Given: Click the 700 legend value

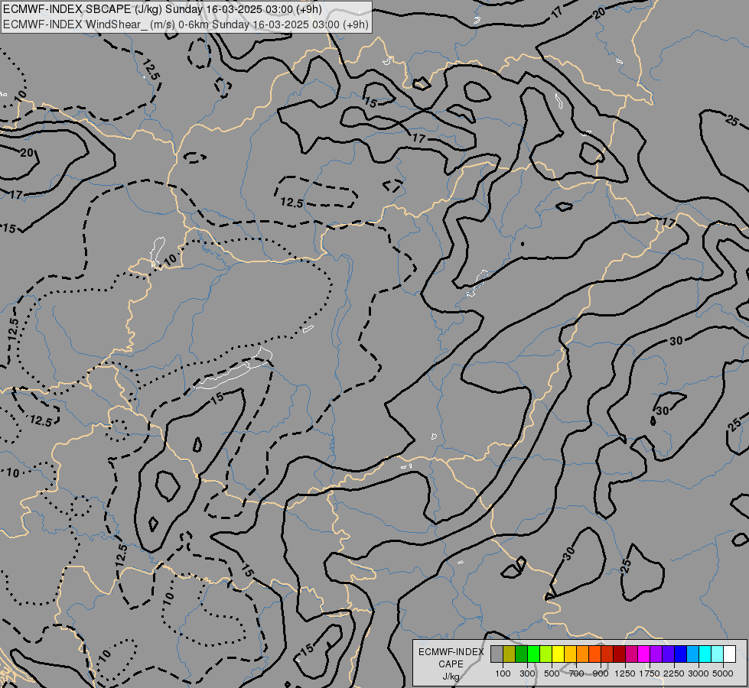Looking at the screenshot, I should [x=577, y=673].
